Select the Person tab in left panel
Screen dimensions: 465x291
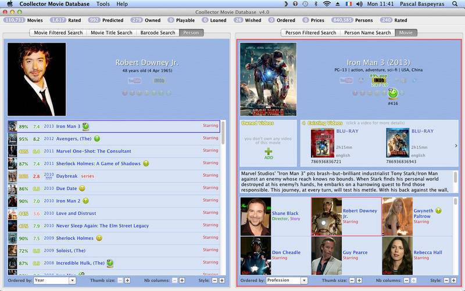(191, 33)
